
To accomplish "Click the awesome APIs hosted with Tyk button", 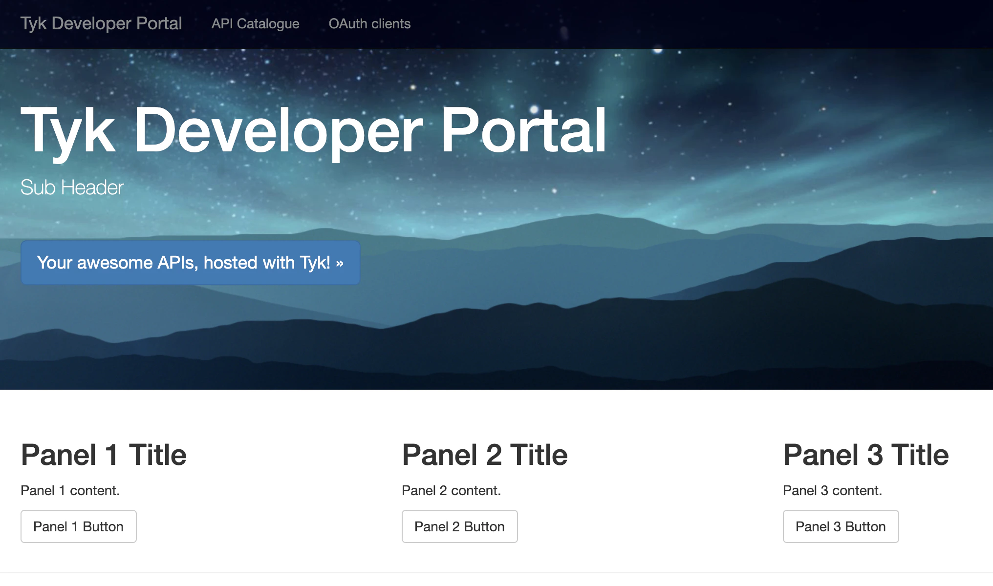I will coord(190,262).
